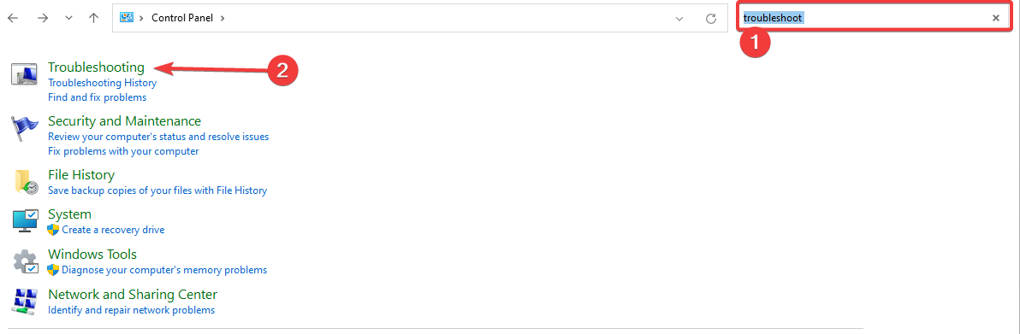The image size is (1020, 334).
Task: Click the Windows Tools gear icon
Action: click(x=26, y=261)
